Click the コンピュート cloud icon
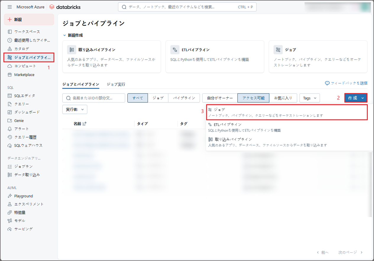374x261 pixels. pos(10,66)
